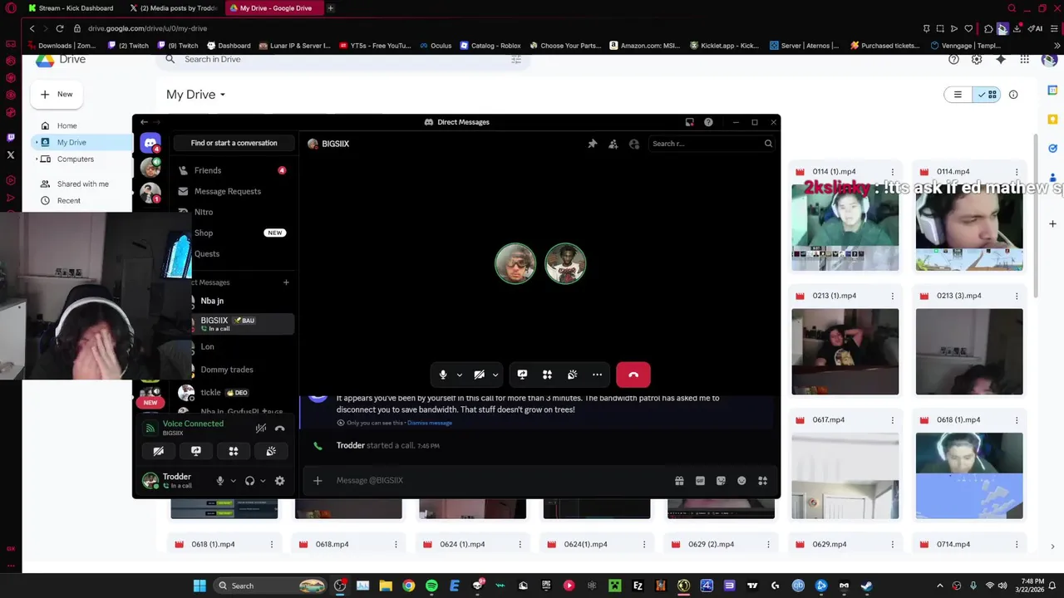Toggle mute in the Discord user panel

coord(220,480)
